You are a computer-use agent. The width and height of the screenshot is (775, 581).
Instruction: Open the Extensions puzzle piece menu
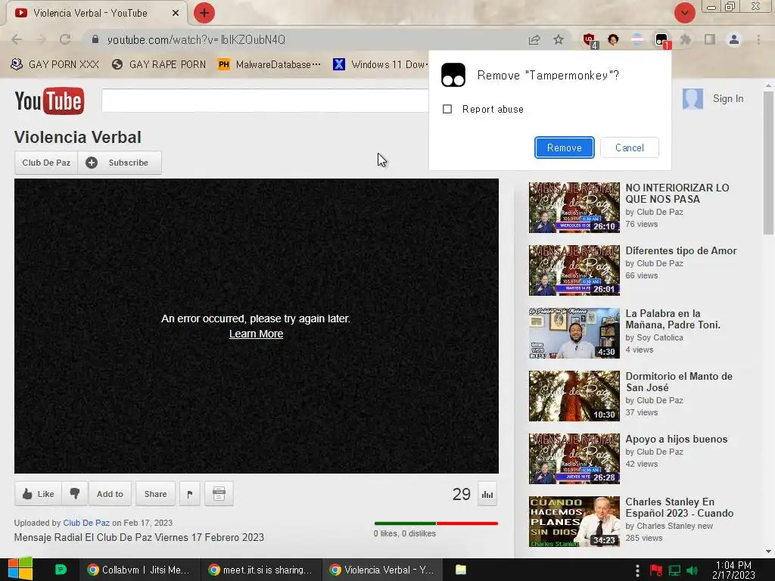click(686, 39)
